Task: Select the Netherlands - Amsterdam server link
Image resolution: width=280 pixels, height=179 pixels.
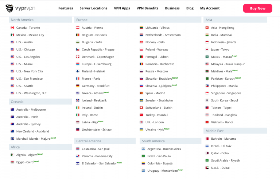Action: click(x=163, y=35)
